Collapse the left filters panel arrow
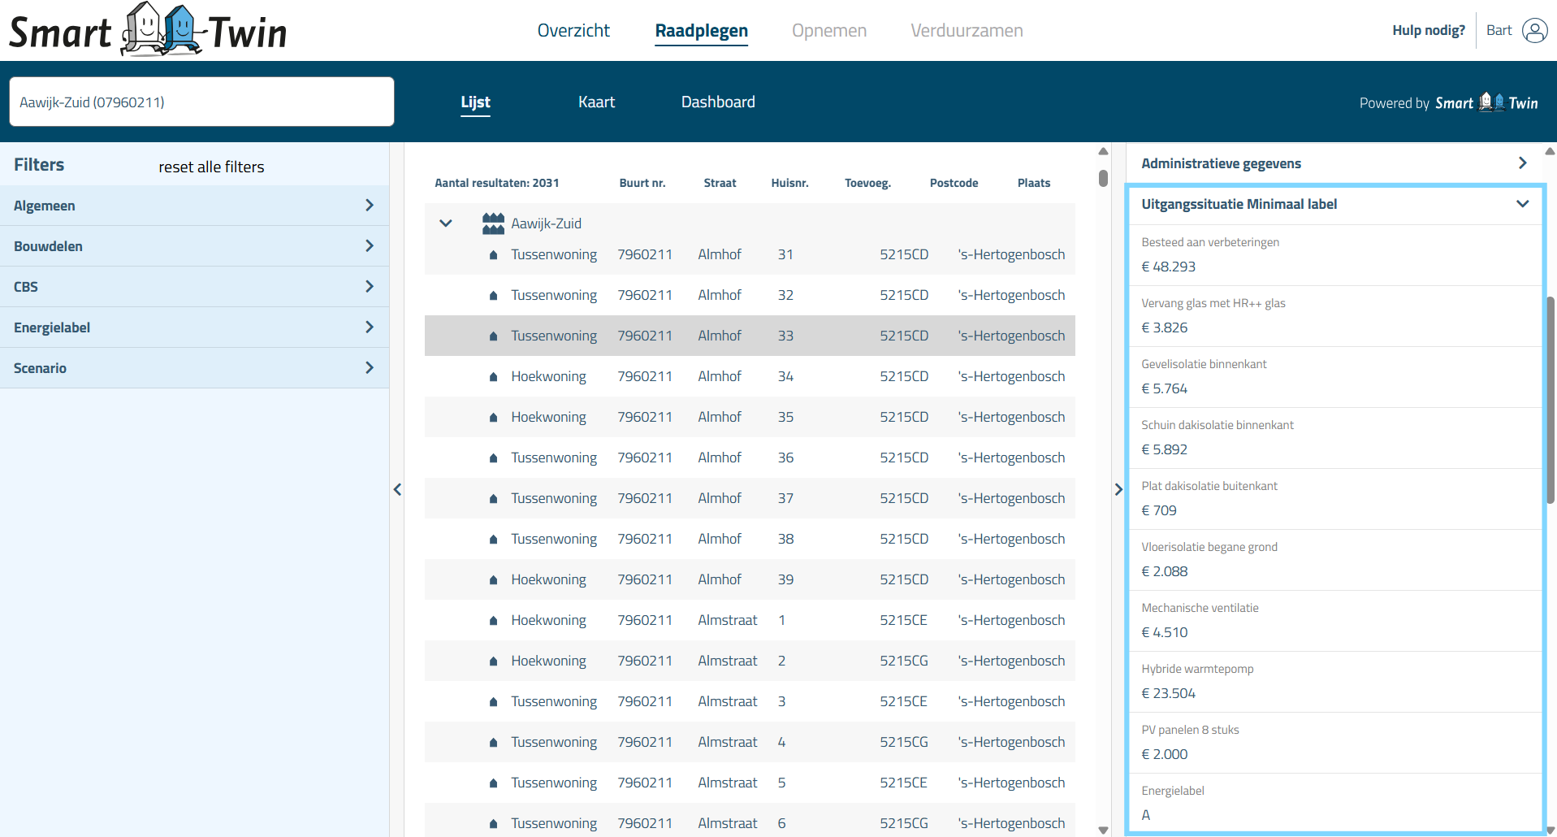The height and width of the screenshot is (837, 1557). pyautogui.click(x=397, y=489)
